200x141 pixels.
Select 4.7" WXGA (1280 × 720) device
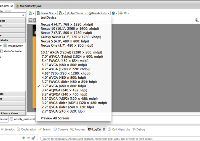click(74, 69)
